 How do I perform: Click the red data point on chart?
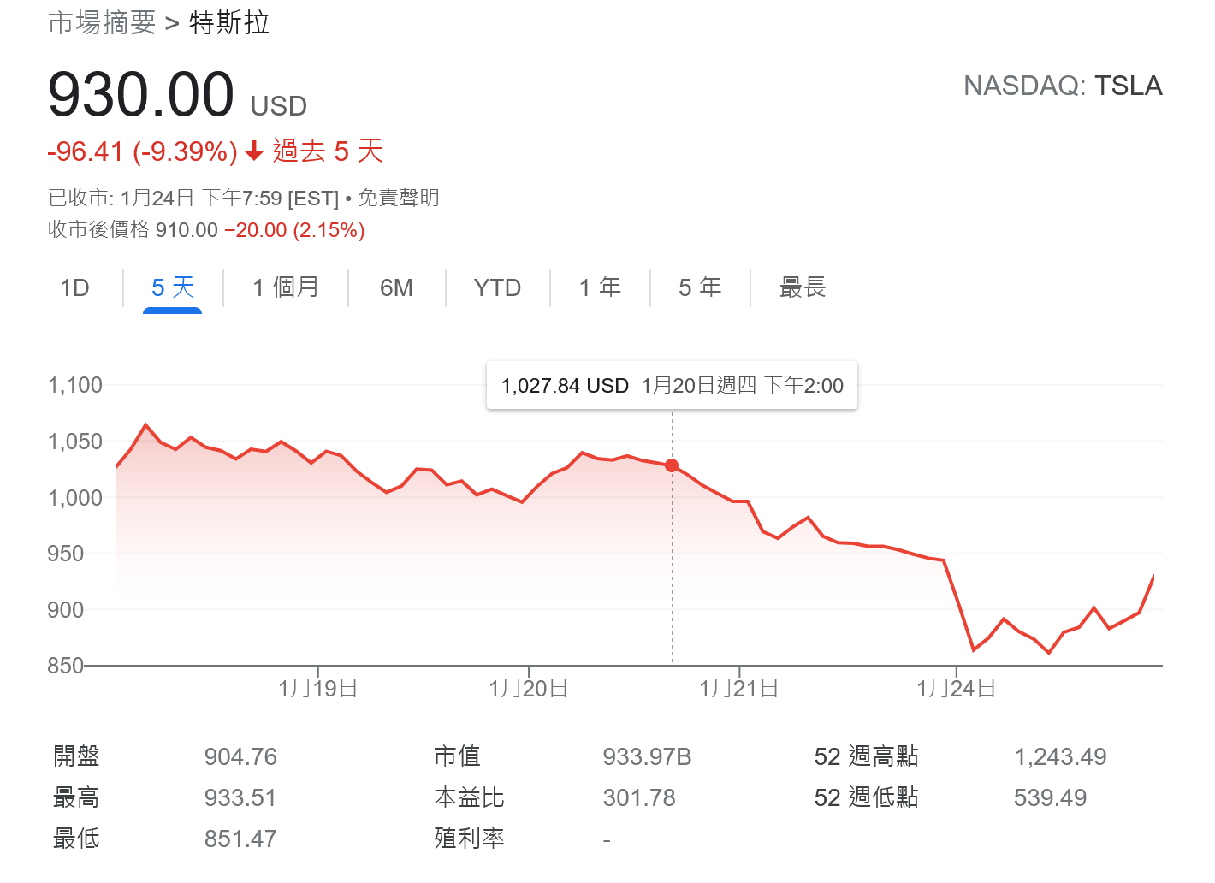click(x=672, y=465)
